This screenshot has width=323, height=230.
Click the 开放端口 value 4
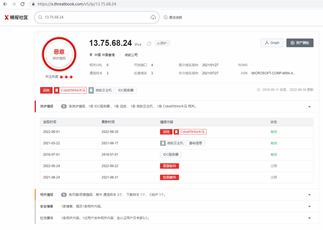click(x=152, y=65)
